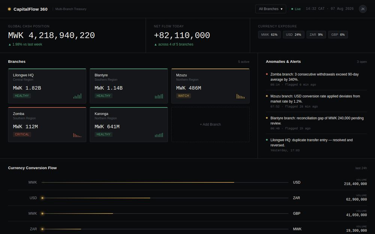Click the red dot on the Zomba alert
The width and height of the screenshot is (375, 234).
click(x=267, y=74)
